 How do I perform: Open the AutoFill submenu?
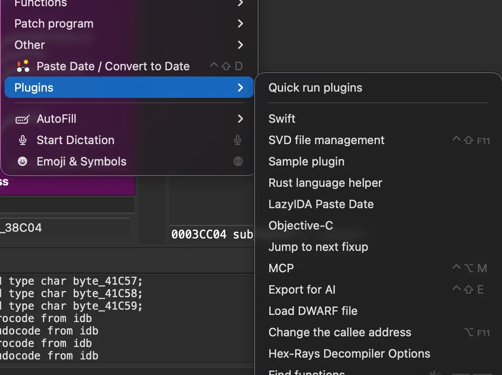[129, 119]
